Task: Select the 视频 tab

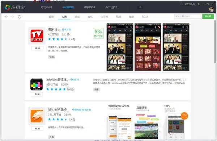Action: [x=119, y=17]
